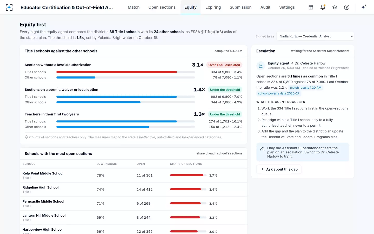Click the LOW INCOME column header
The image size is (374, 234).
107,164
